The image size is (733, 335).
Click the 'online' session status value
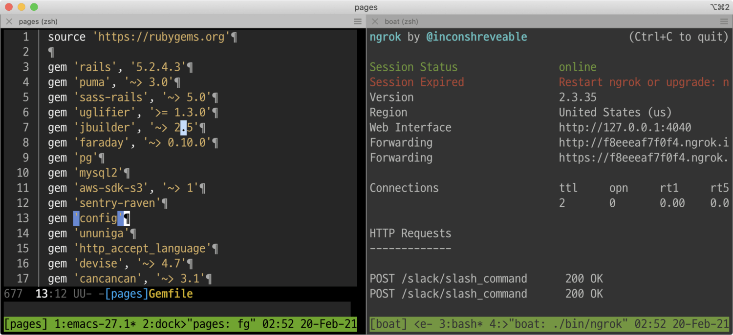click(x=578, y=67)
